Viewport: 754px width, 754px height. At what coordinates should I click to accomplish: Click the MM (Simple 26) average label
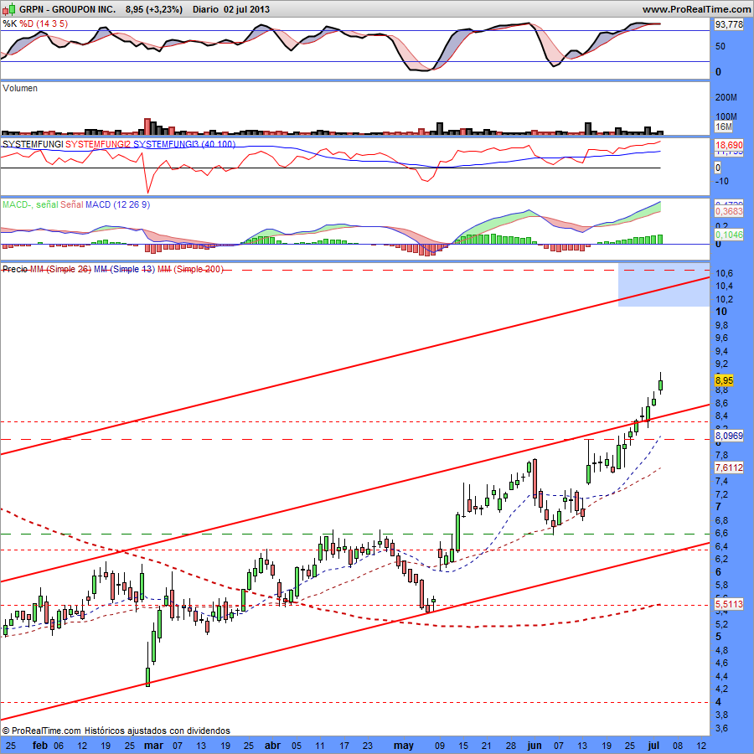(60, 269)
